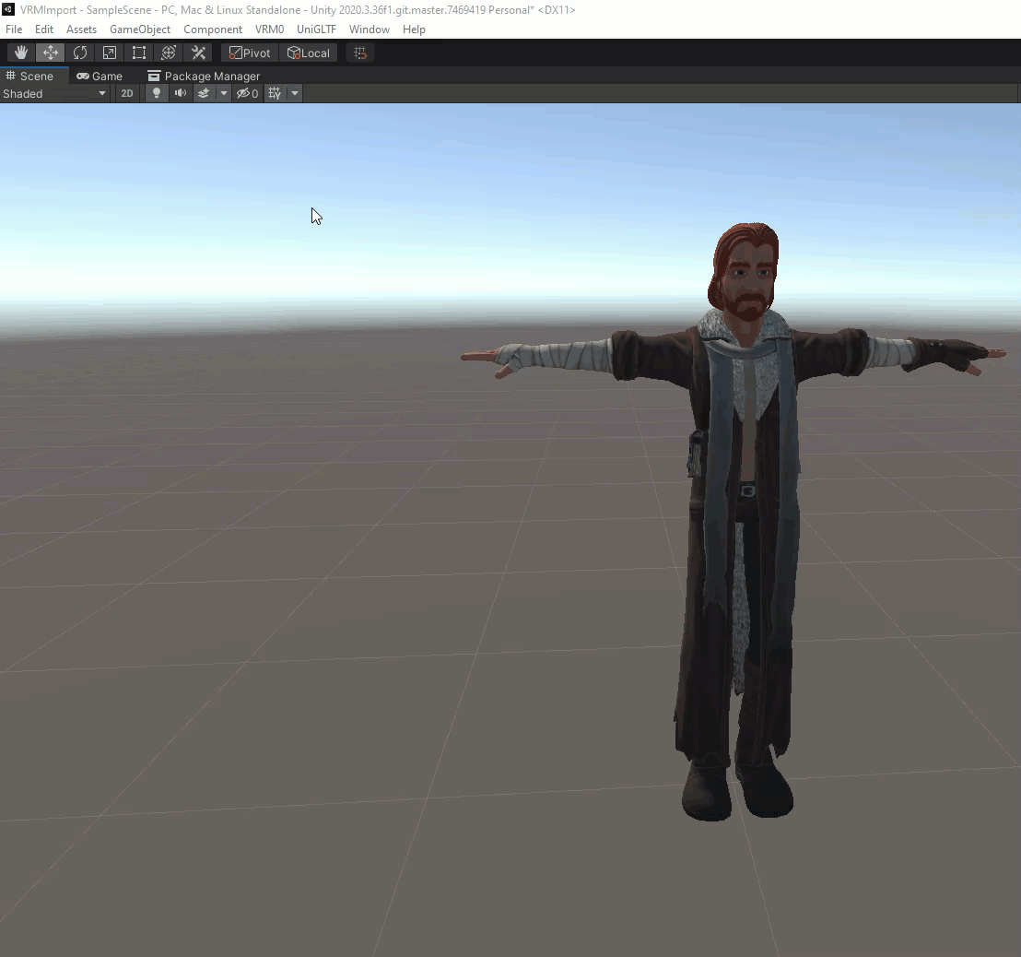Select the combined Transform tool

pyautogui.click(x=169, y=53)
